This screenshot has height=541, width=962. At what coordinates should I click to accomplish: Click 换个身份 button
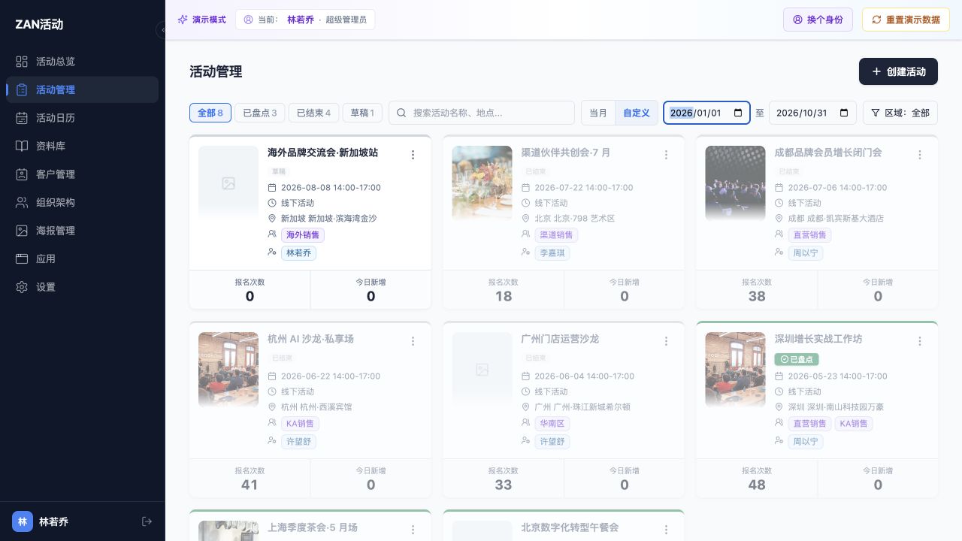tap(818, 20)
